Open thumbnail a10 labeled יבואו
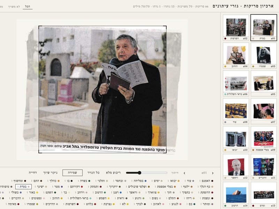This screenshot has height=209, width=279. (236, 139)
